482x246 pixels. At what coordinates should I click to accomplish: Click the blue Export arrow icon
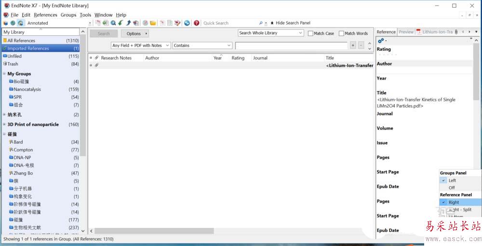[x=129, y=23]
